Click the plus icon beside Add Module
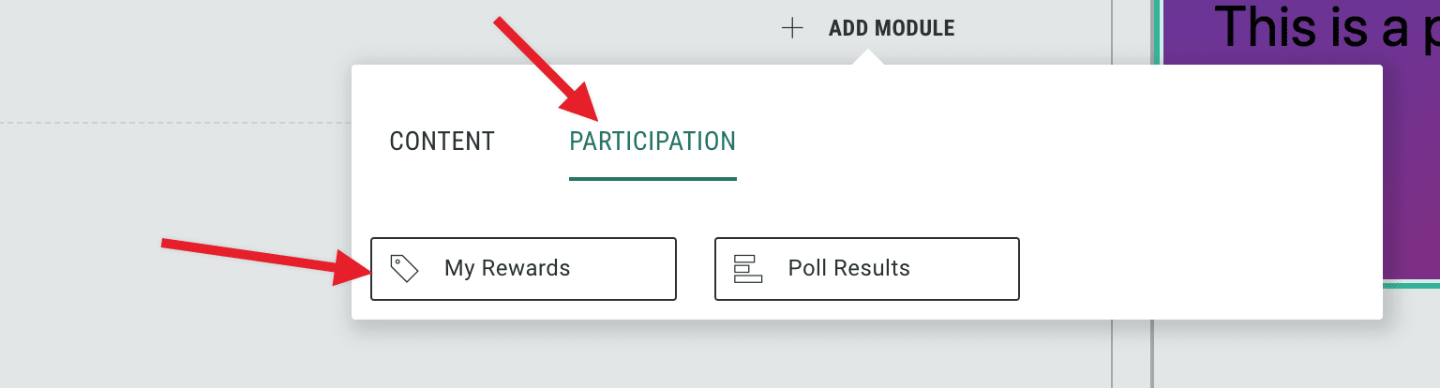This screenshot has height=388, width=1440. click(x=792, y=28)
